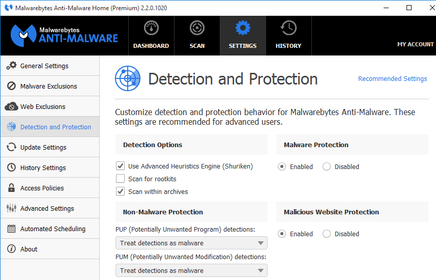Click the Recommended Settings link
The width and height of the screenshot is (436, 280).
(392, 79)
